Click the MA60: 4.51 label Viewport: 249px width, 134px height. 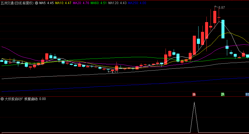pyautogui.click(x=98, y=3)
